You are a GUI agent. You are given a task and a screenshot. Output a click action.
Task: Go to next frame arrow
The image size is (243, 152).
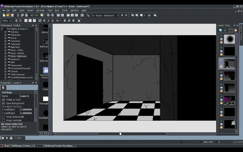[x=126, y=15]
